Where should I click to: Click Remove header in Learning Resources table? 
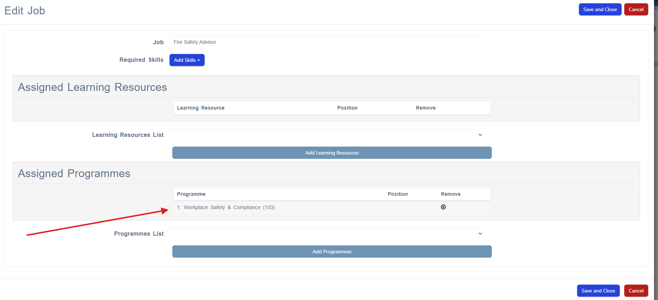pos(426,108)
